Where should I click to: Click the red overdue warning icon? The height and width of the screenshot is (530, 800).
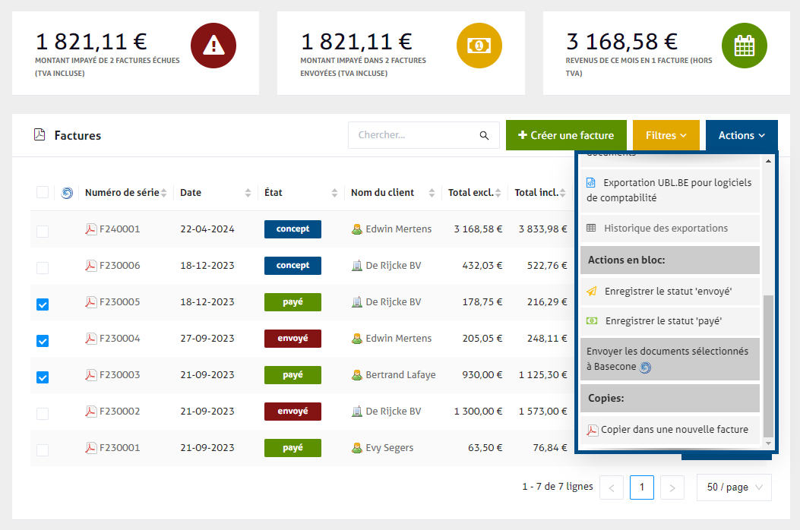coord(213,46)
